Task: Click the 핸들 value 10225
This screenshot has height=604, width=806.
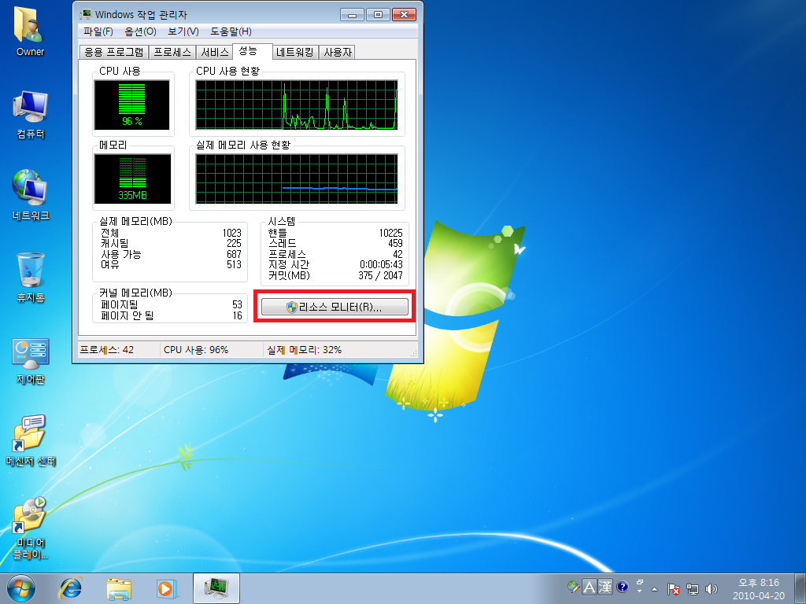Action: pos(390,233)
